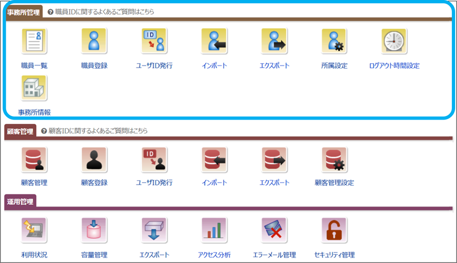The image size is (457, 263).
Task: Open the 顧客管理 database icon
Action: click(x=34, y=160)
